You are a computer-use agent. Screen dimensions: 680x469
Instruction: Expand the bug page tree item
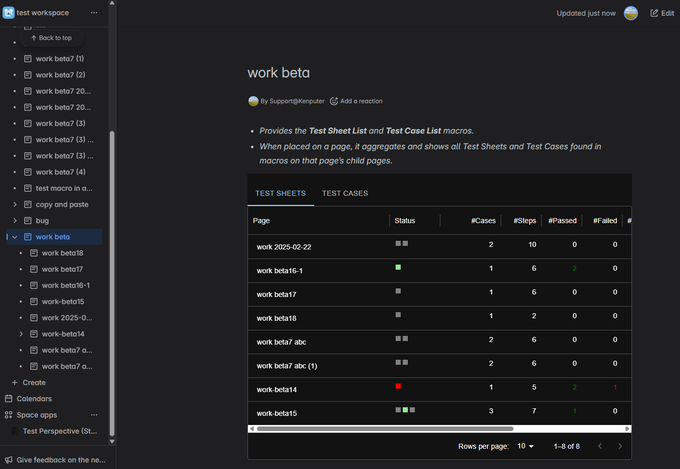click(x=15, y=221)
